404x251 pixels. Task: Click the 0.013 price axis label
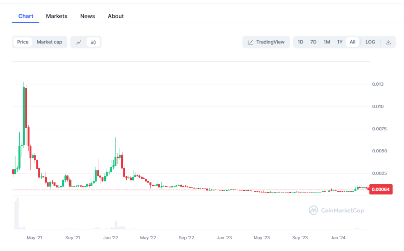click(378, 84)
